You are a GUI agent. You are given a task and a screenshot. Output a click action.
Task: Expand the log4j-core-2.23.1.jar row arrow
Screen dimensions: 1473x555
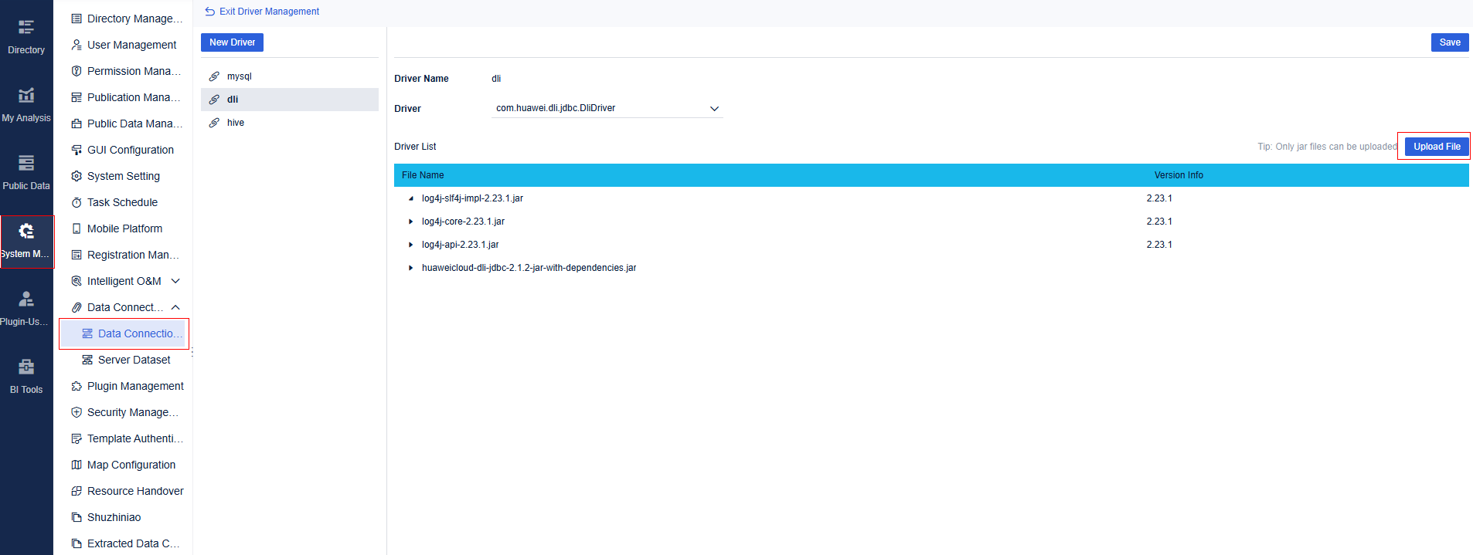(x=410, y=222)
